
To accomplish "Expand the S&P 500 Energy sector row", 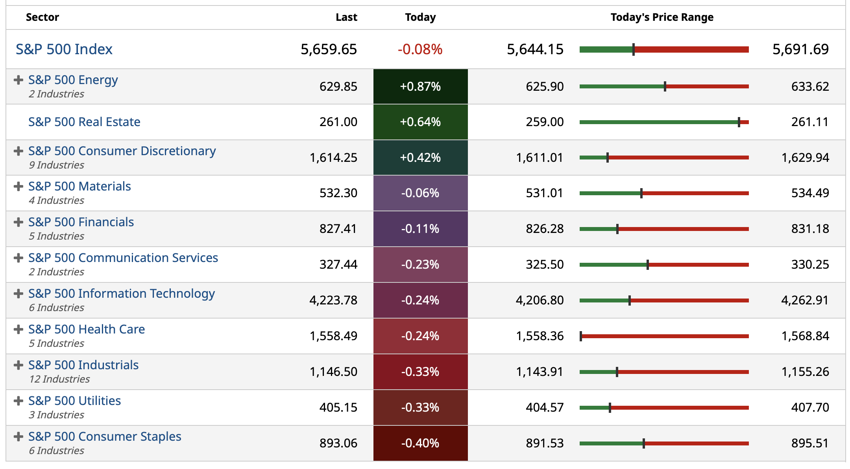I will pos(18,80).
